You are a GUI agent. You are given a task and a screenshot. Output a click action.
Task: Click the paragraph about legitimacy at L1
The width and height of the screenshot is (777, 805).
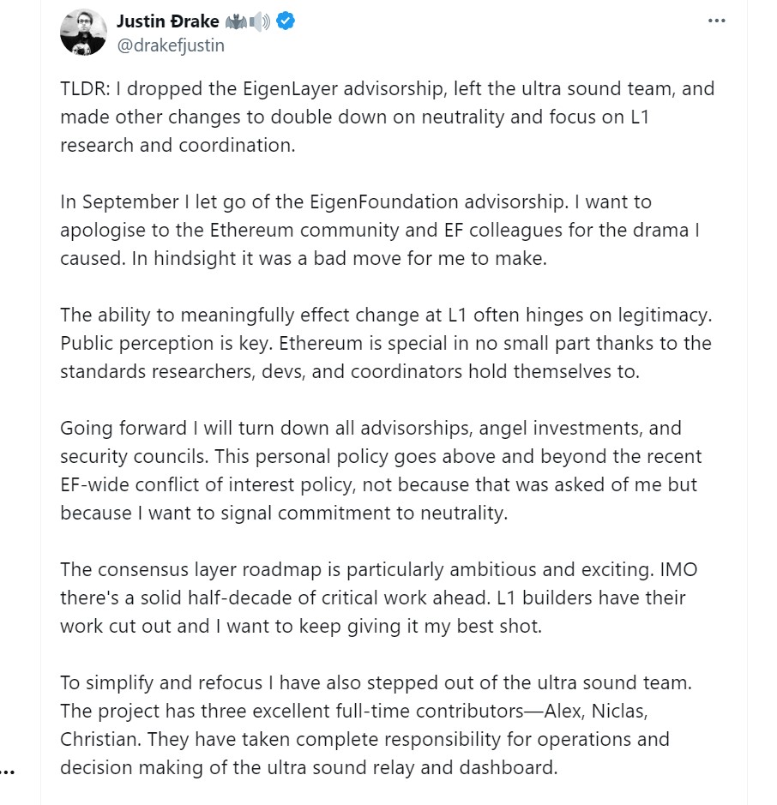tap(386, 343)
